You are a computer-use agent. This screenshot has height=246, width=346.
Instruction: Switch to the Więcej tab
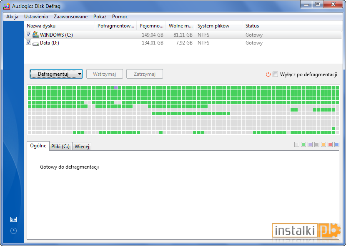tap(82, 147)
